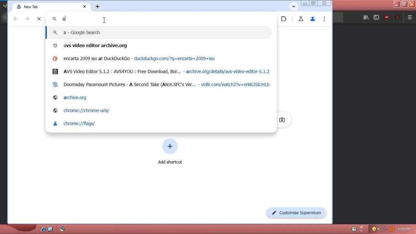The image size is (416, 234).
Task: Go to the archive.org suggestion
Action: click(159, 97)
